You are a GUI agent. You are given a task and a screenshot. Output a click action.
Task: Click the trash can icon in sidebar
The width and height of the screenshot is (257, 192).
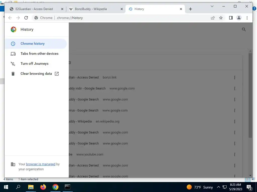coord(13,74)
